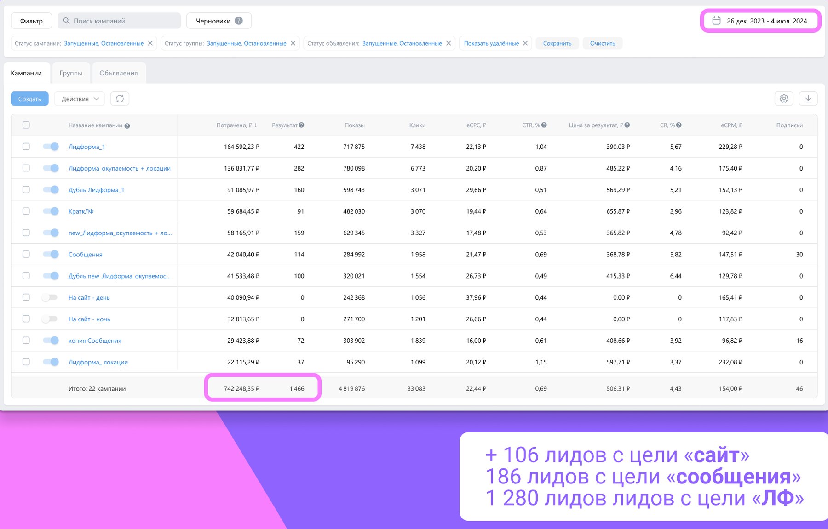
Task: Show help for «Название кампании» column
Action: pyautogui.click(x=127, y=126)
